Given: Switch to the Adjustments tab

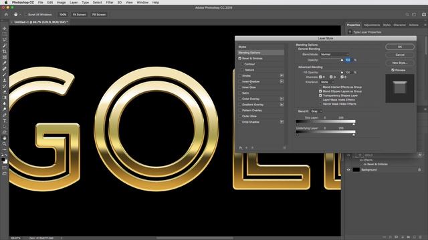Looking at the screenshot, I should tap(372, 25).
